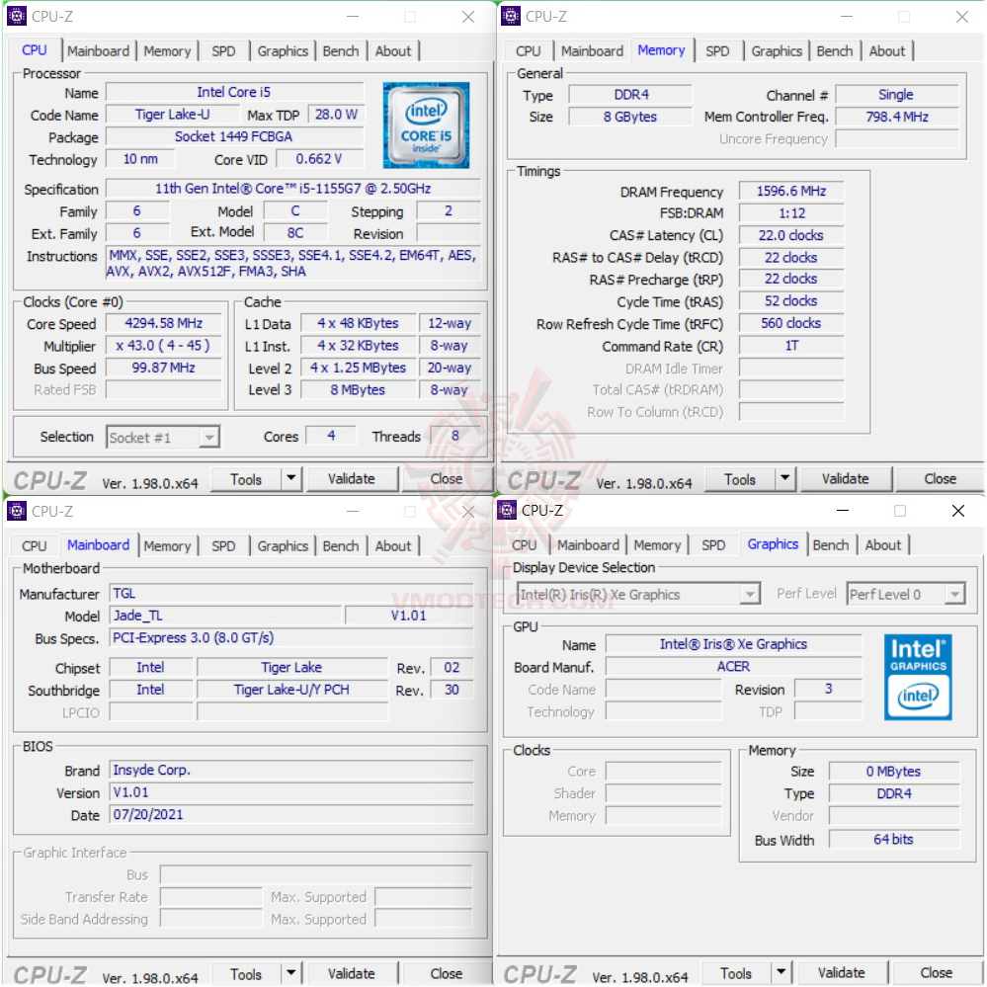Viewport: 987px width, 987px height.
Task: Click the Threads count value 8
Action: point(455,436)
